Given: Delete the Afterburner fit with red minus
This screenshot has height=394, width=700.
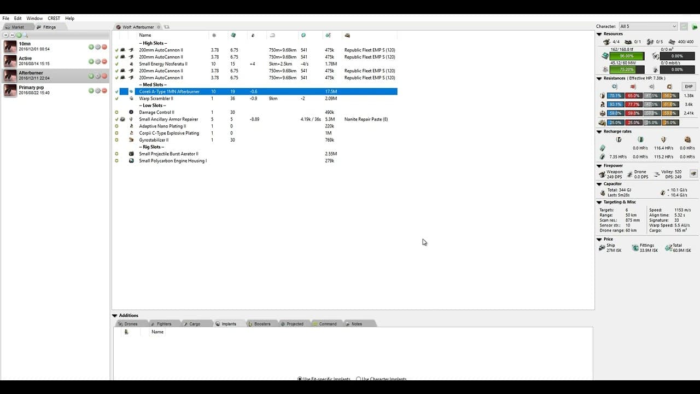Looking at the screenshot, I should point(104,76).
